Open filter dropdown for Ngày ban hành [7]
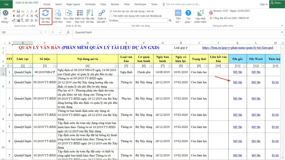 pos(170,66)
